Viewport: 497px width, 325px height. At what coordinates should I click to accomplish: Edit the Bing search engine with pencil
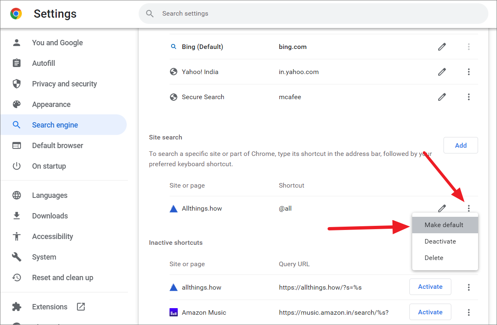442,47
